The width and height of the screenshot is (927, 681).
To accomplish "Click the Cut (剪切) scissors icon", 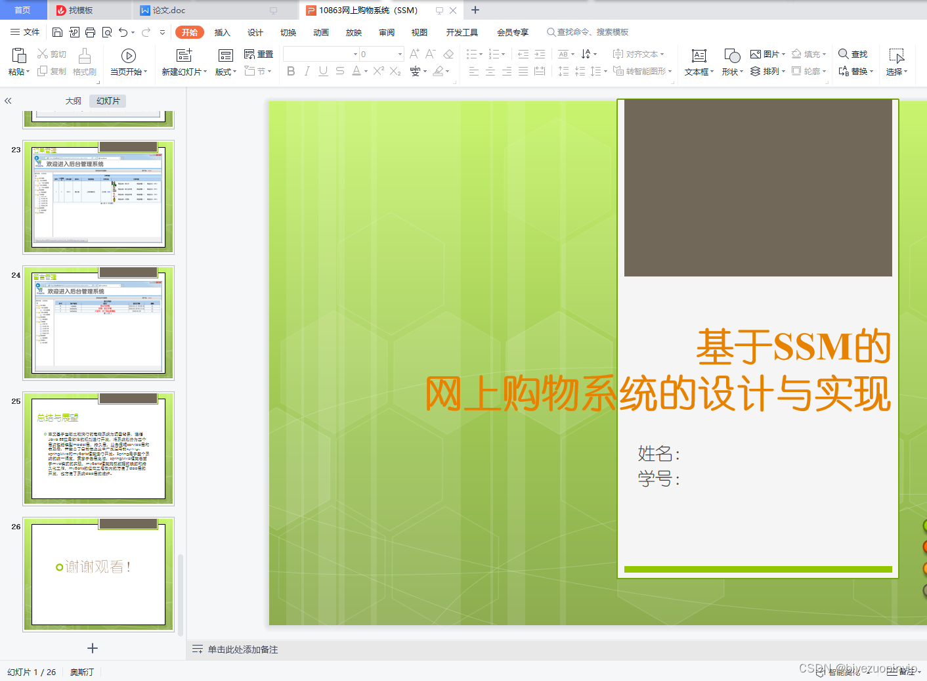I will tap(43, 54).
